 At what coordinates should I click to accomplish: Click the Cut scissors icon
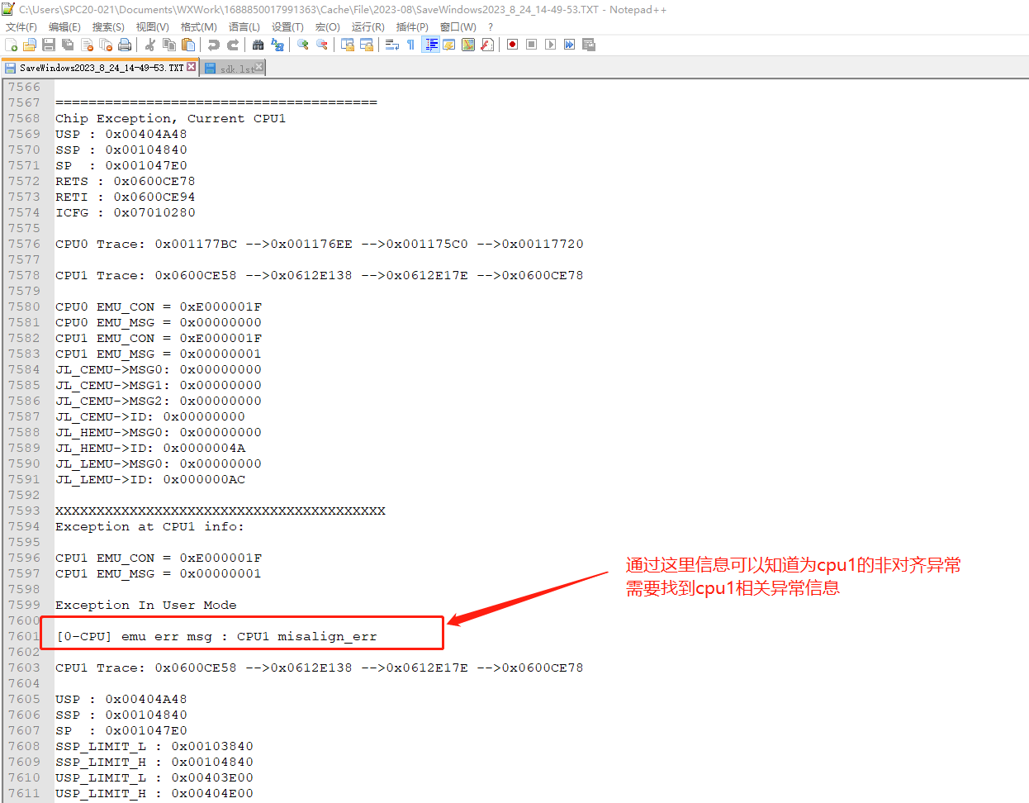(x=150, y=45)
